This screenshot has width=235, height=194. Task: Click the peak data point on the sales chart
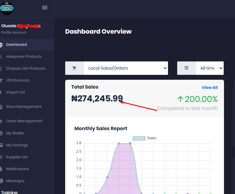click(x=119, y=143)
